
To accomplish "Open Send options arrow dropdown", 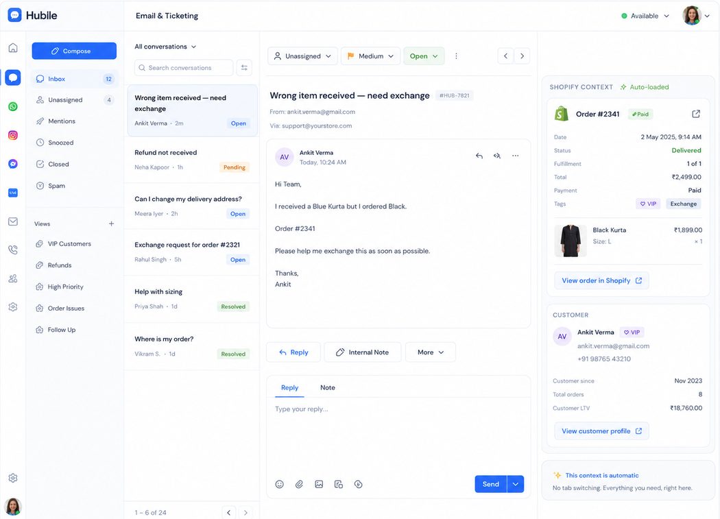I will (515, 484).
